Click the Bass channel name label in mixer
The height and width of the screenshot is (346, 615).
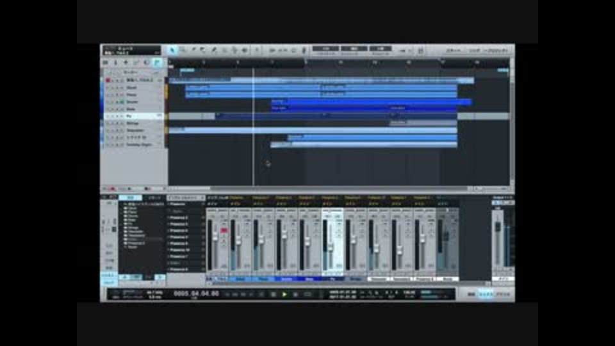[309, 279]
